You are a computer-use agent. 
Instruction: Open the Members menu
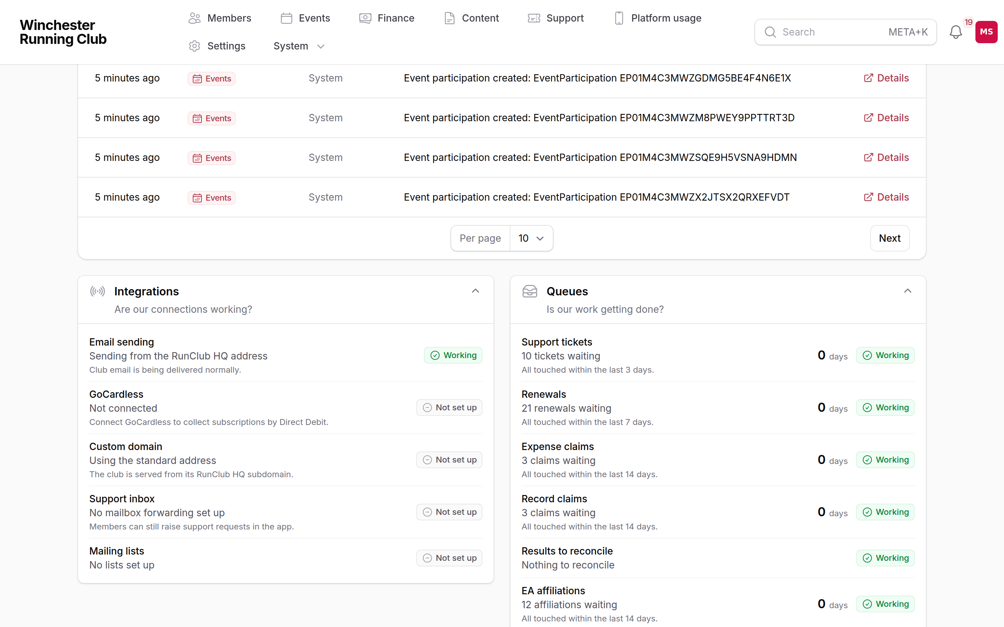tap(220, 18)
